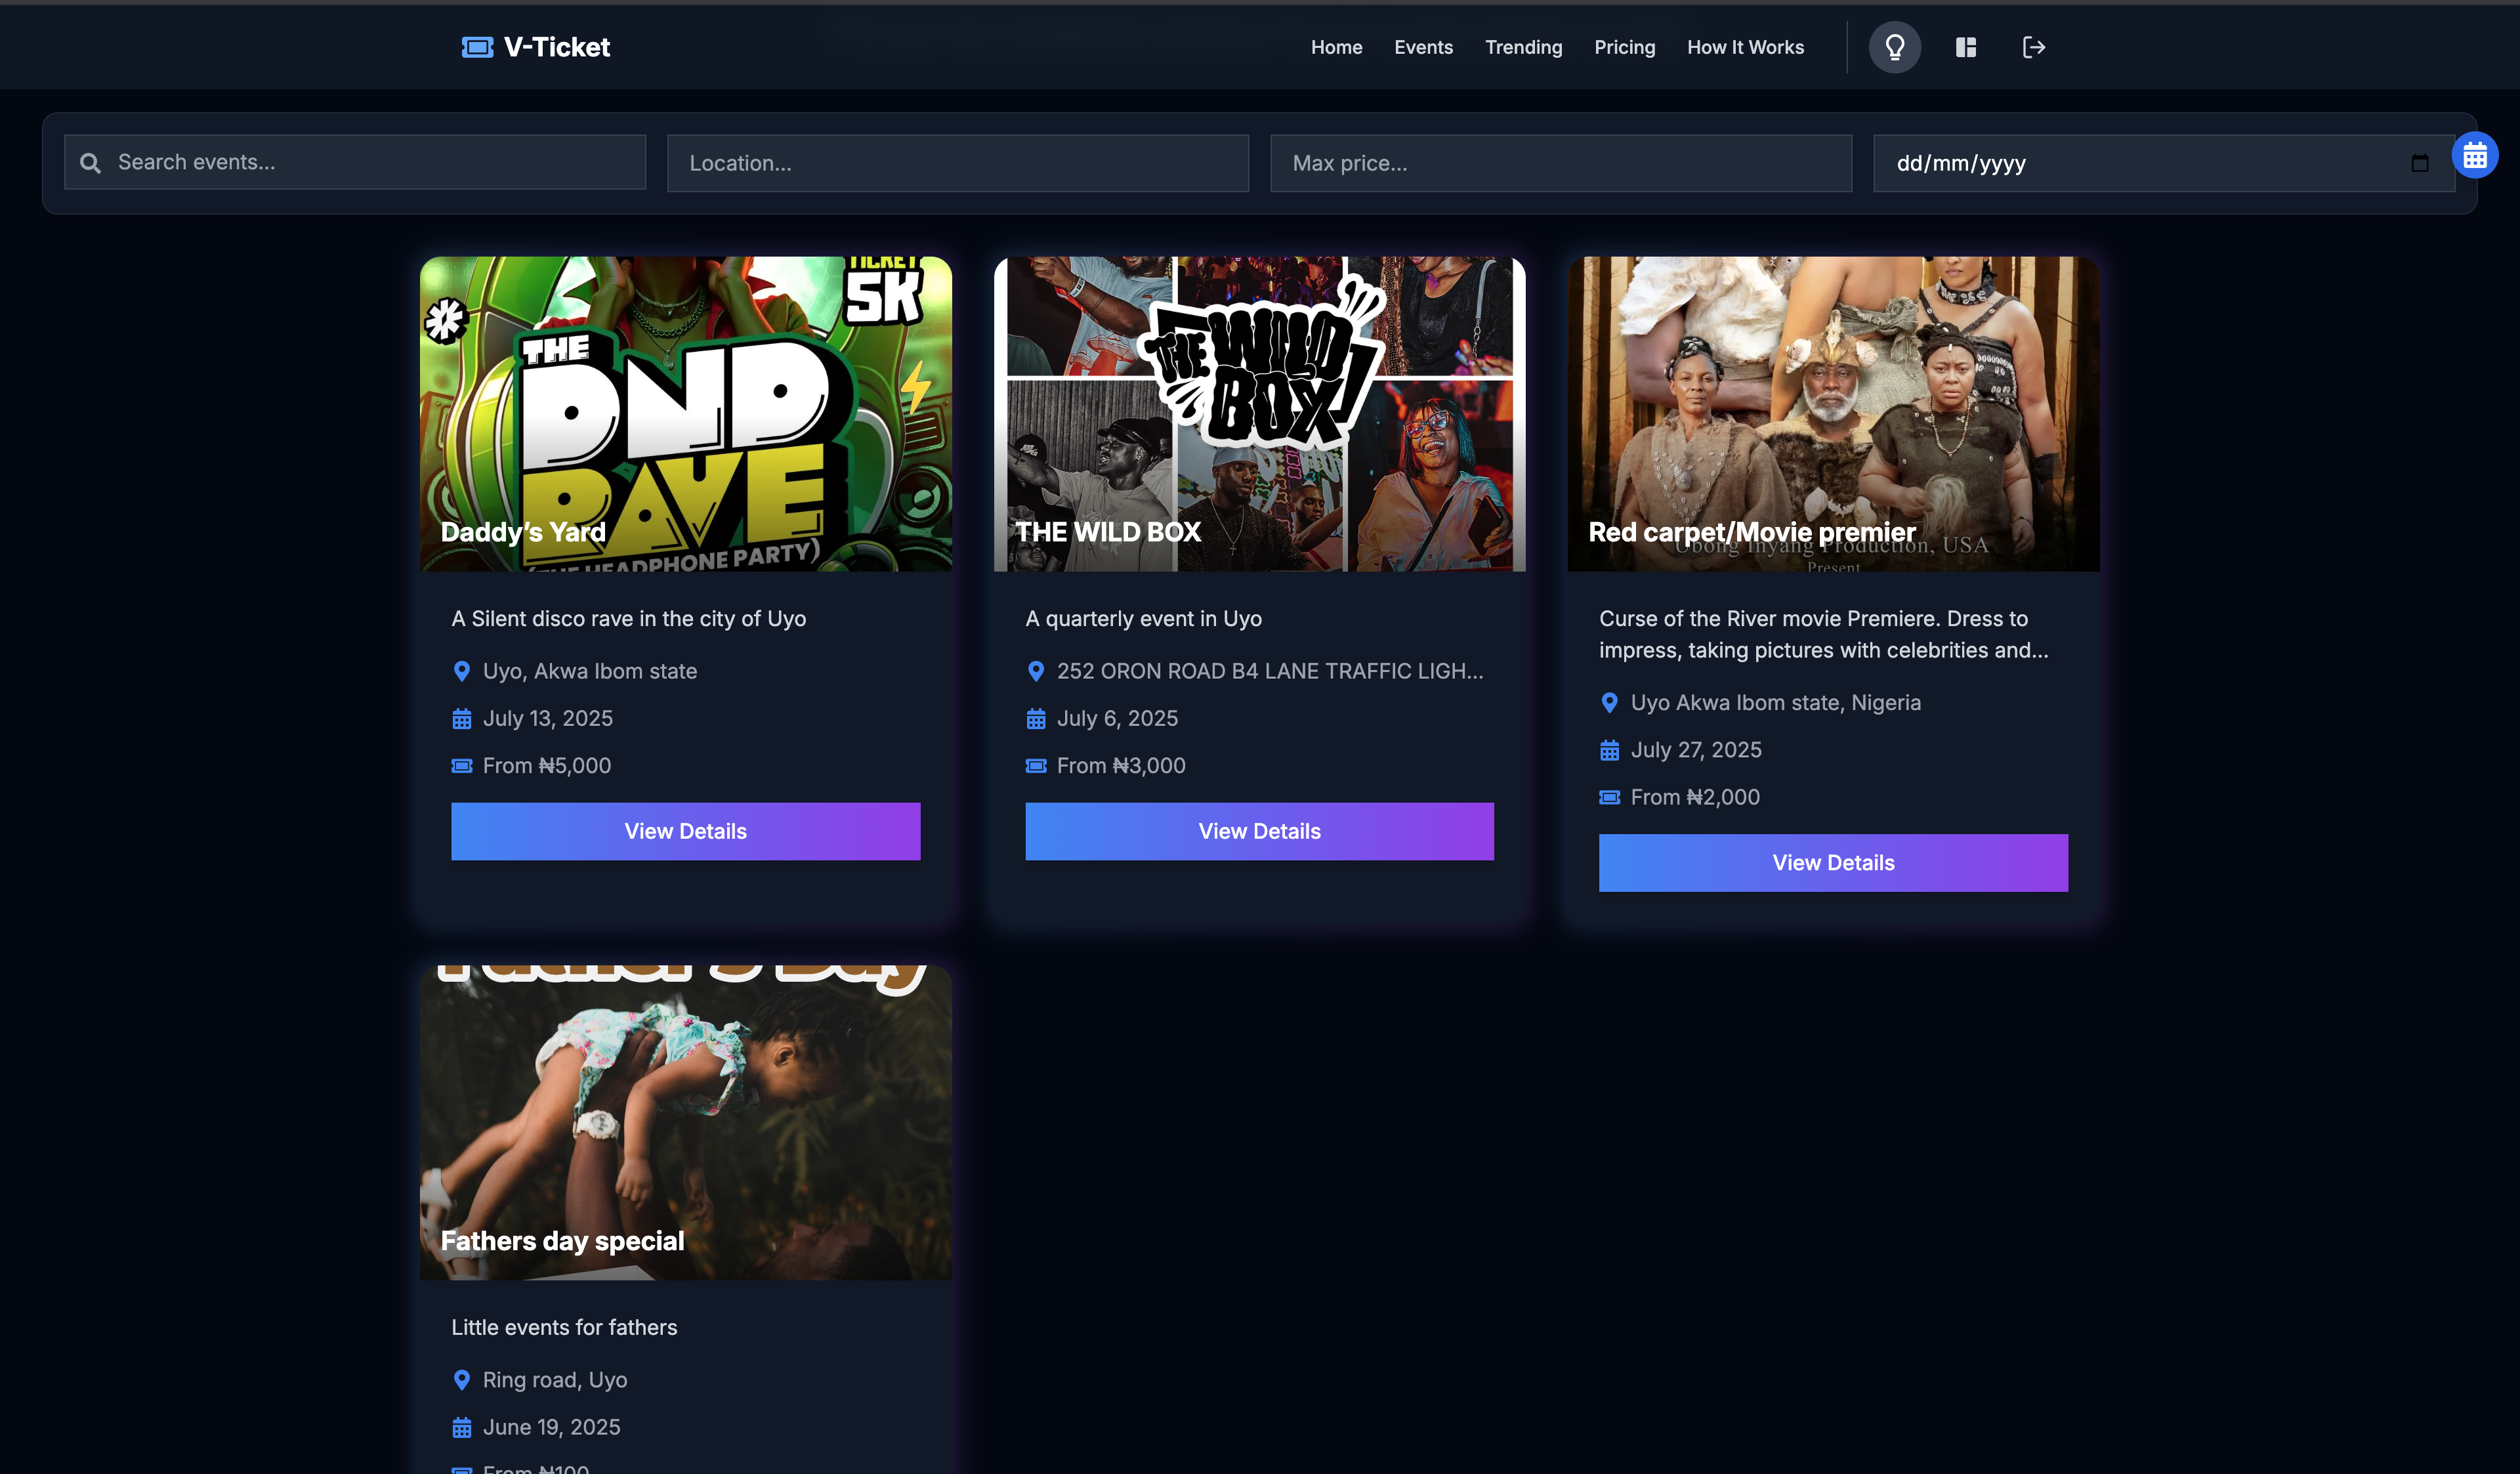The height and width of the screenshot is (1474, 2520).
Task: Open the Pricing page link
Action: click(1624, 47)
